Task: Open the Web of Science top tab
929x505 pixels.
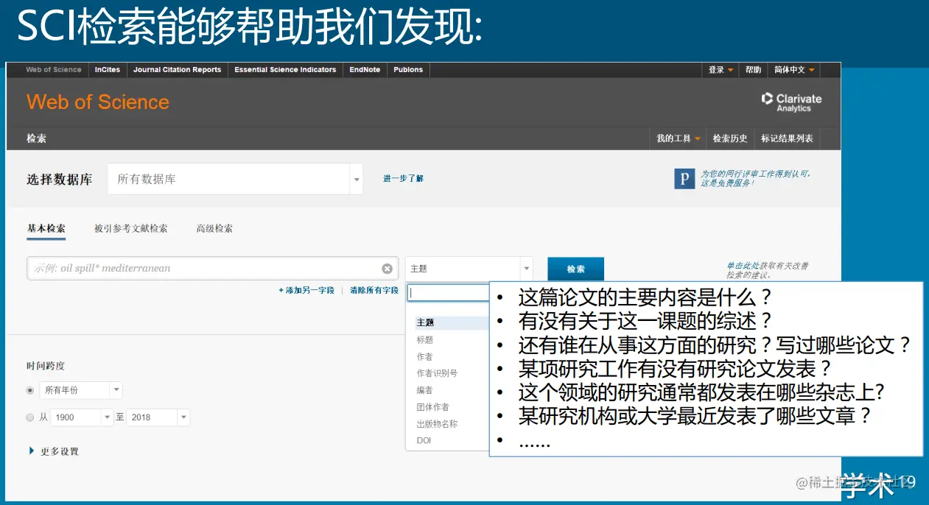Action: (x=54, y=70)
